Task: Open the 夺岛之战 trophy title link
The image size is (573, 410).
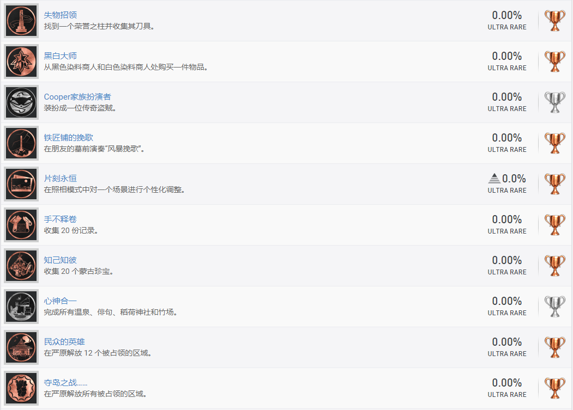Action: point(65,382)
